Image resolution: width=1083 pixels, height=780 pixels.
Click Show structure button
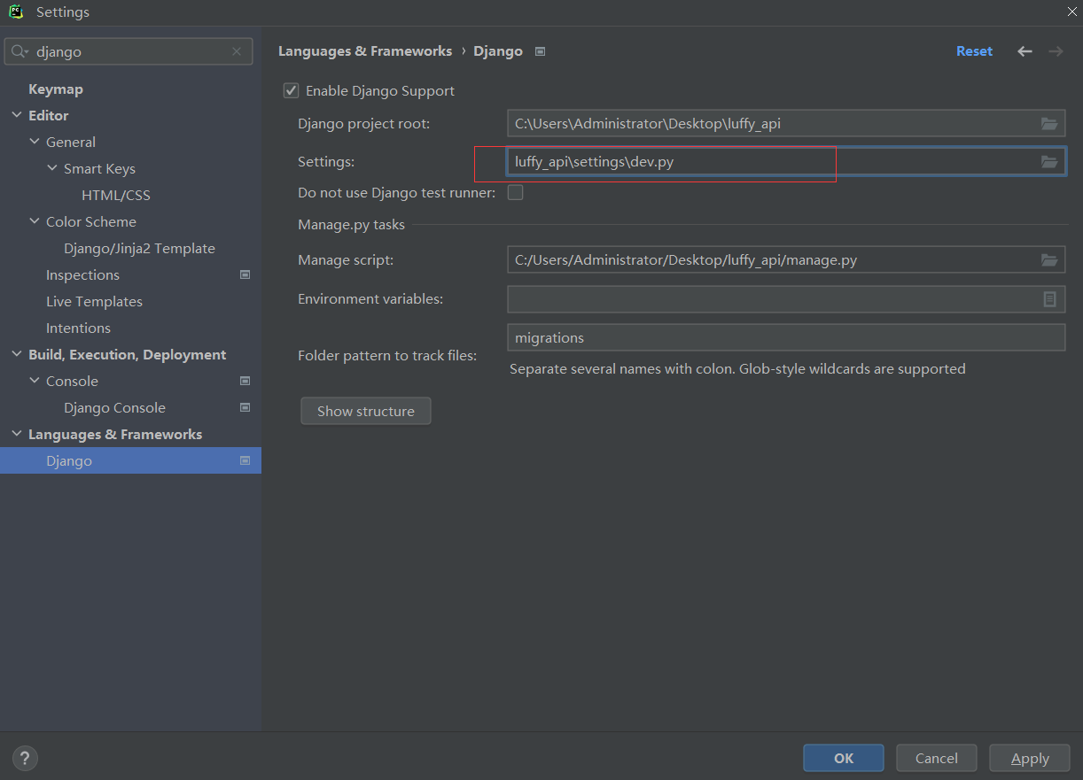pos(366,411)
